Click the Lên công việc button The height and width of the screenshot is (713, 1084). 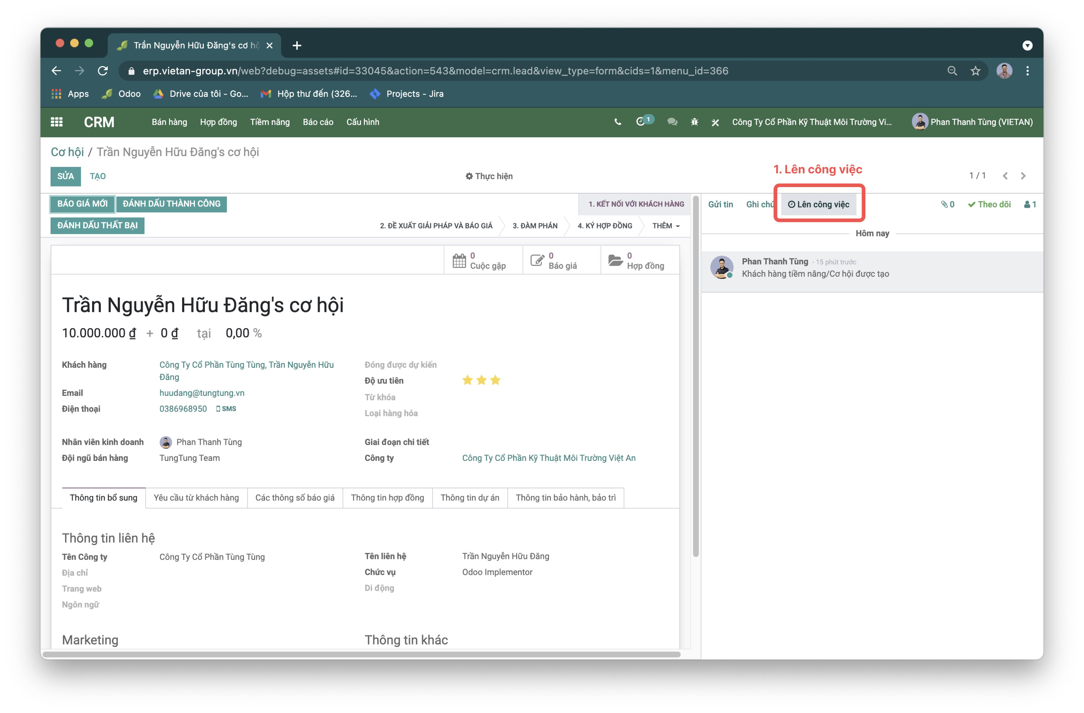(819, 205)
